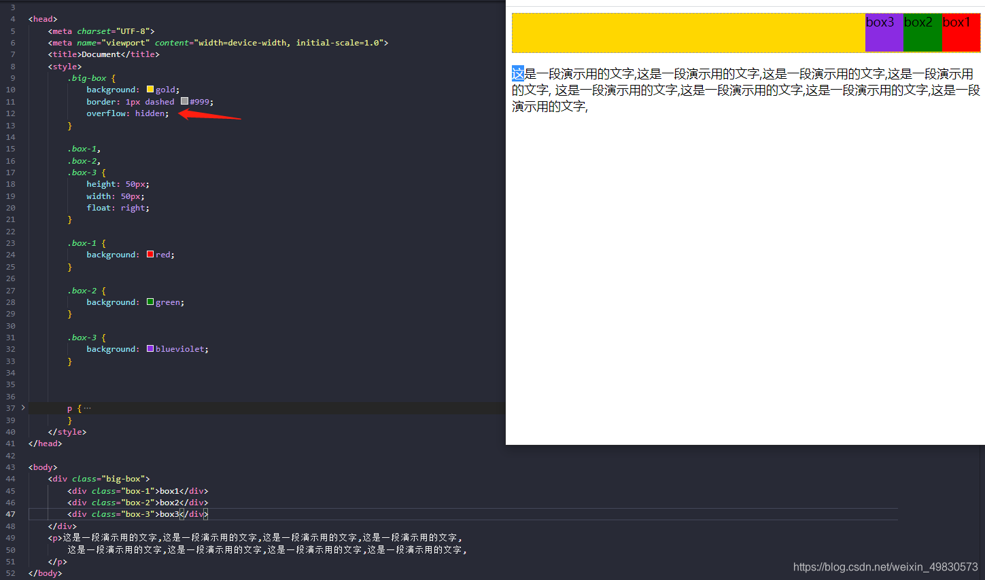Click the '.box-1 {' selector on line 23

pos(86,243)
